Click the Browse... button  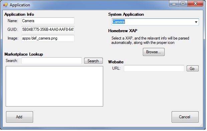coord(154,52)
